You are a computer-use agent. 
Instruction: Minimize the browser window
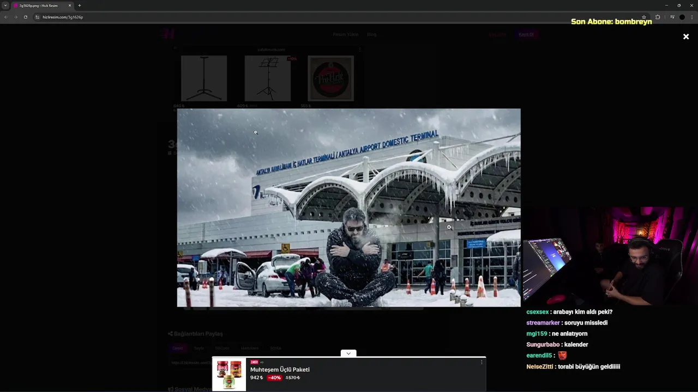(x=666, y=5)
